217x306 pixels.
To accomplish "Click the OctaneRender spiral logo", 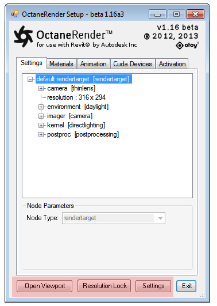I will 23,36.
